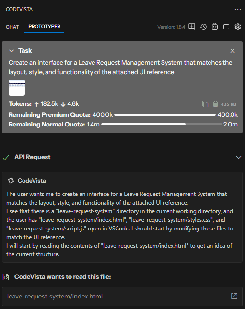Open the history clock icon
Viewport: 245px width, 309px height.
click(x=203, y=27)
